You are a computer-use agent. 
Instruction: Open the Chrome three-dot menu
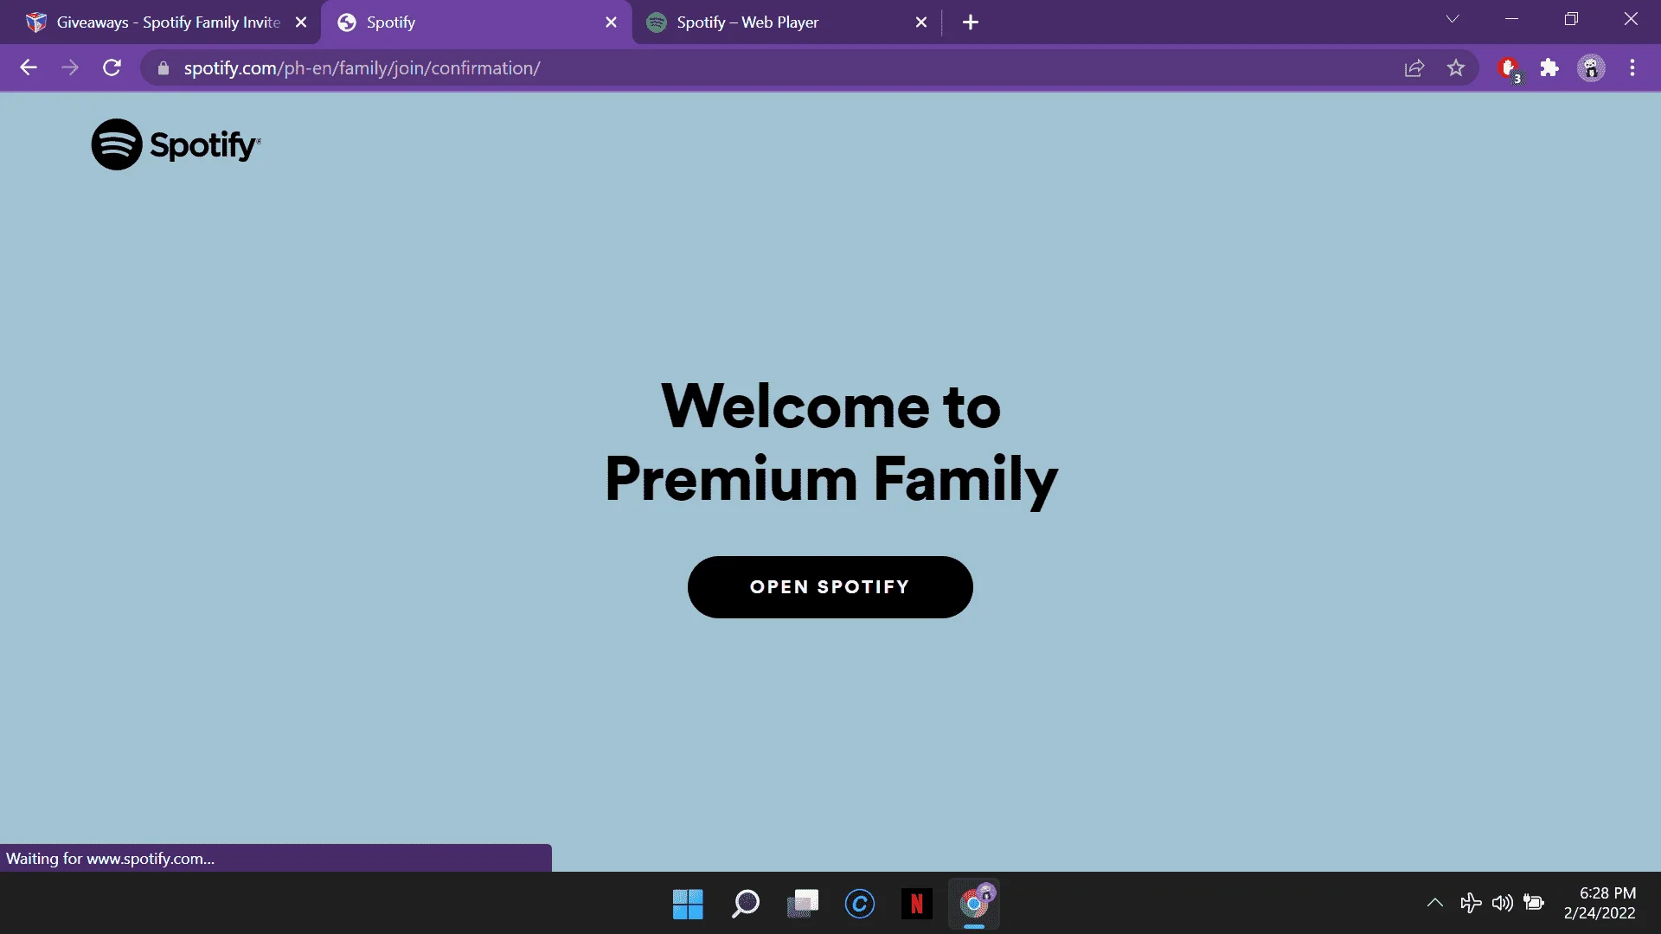point(1632,68)
